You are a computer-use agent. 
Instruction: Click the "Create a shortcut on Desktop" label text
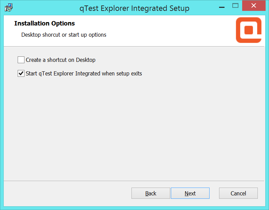point(60,60)
